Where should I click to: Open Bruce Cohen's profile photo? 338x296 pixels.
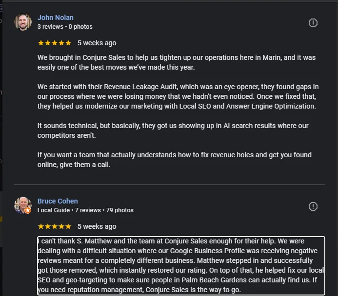coord(22,205)
